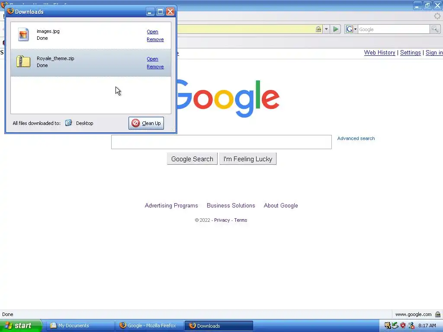
Task: Open the Windows Start menu
Action: pyautogui.click(x=21, y=326)
